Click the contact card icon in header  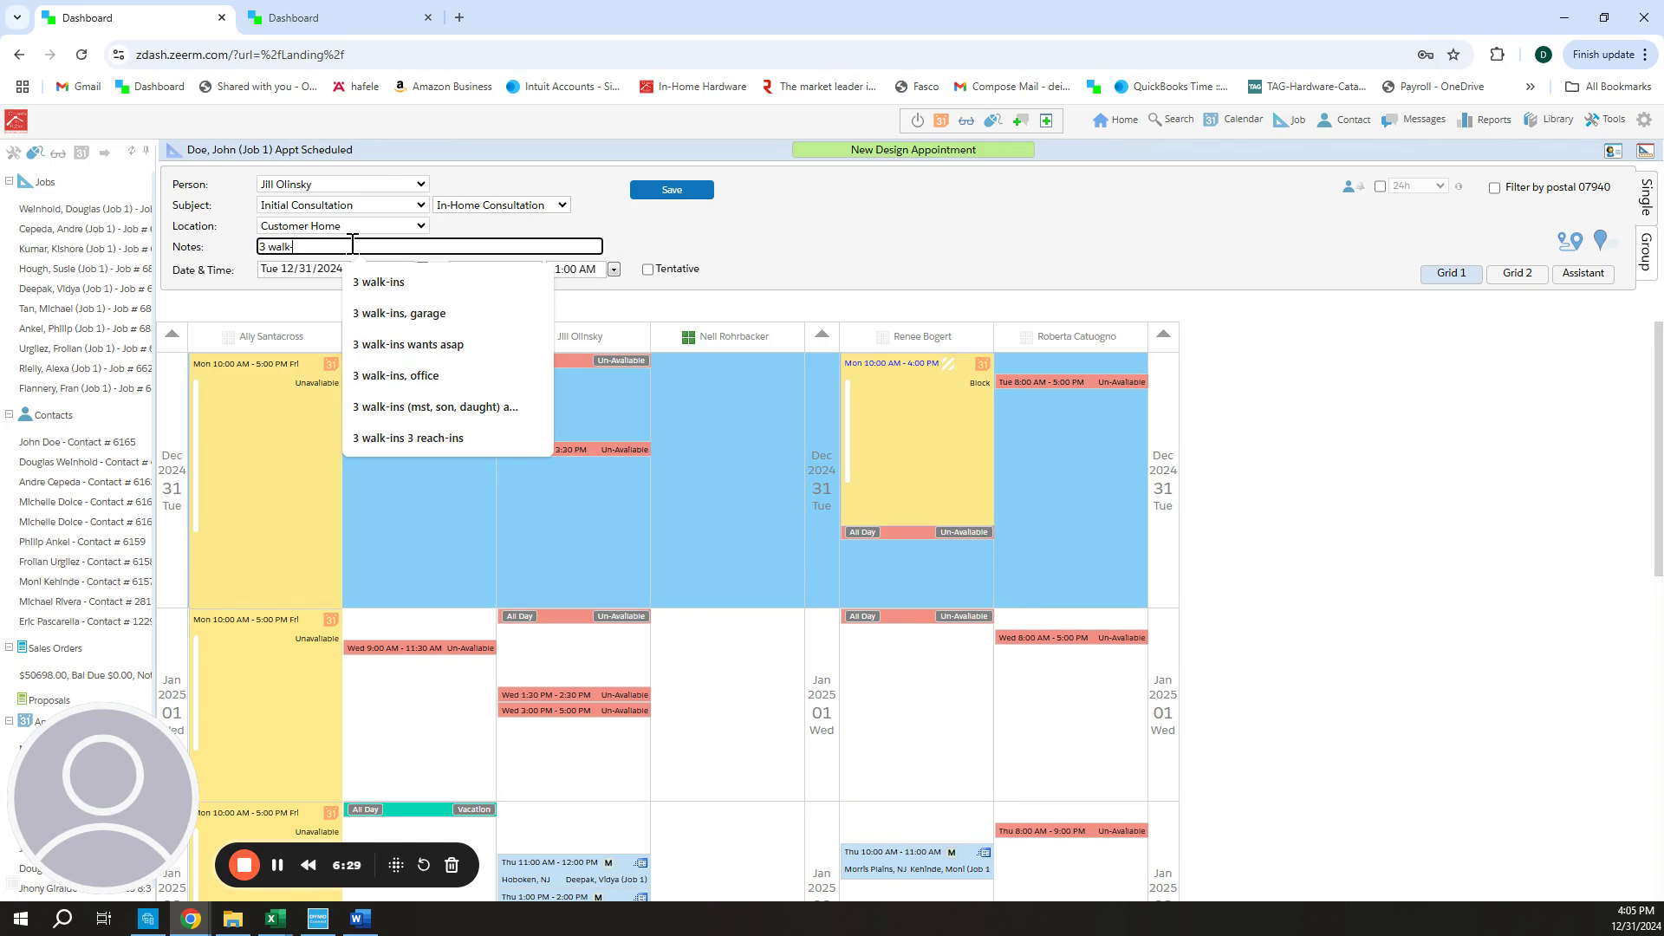(1613, 151)
